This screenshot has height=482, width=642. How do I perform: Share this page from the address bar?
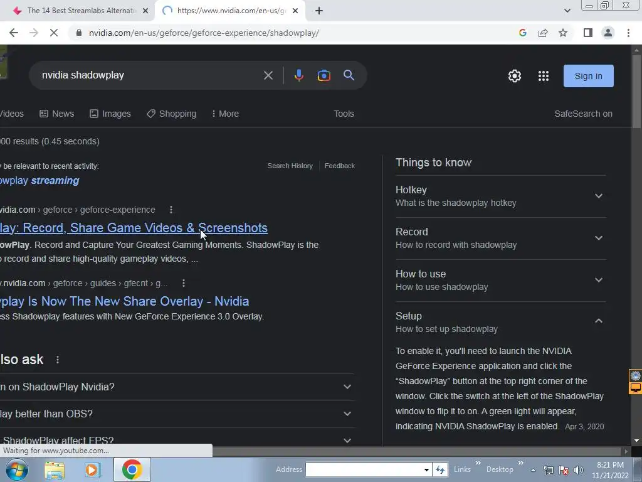[543, 33]
